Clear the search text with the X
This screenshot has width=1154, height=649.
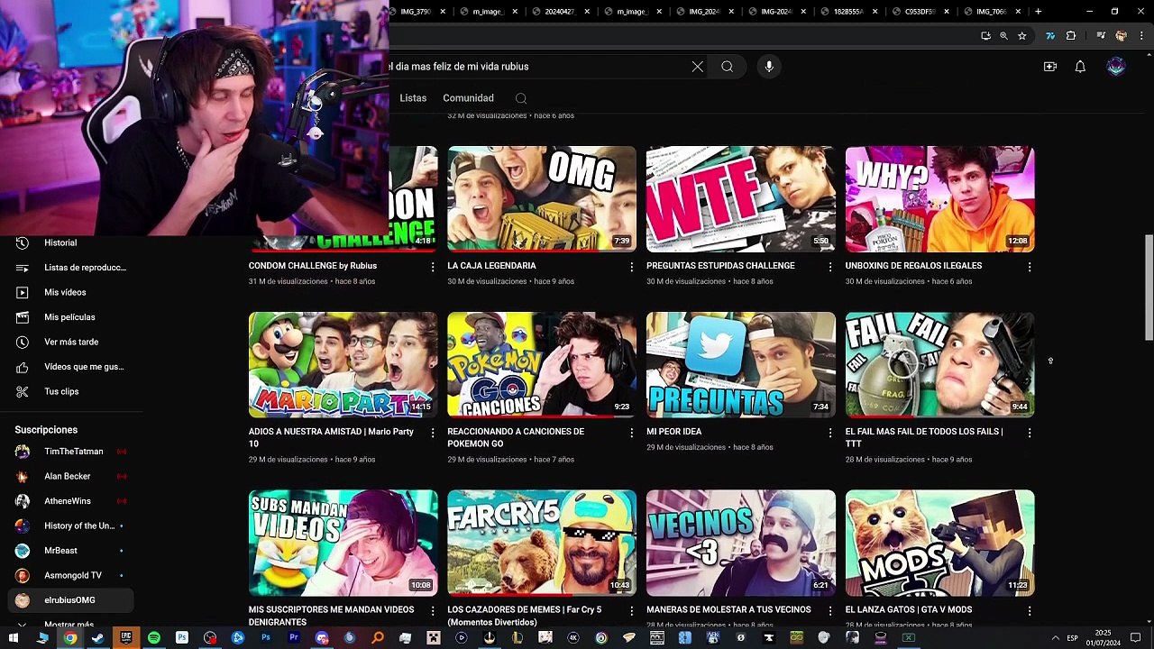click(697, 67)
